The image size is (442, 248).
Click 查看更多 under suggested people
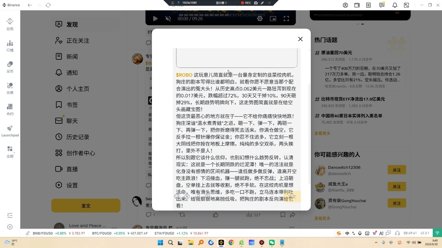point(322,218)
